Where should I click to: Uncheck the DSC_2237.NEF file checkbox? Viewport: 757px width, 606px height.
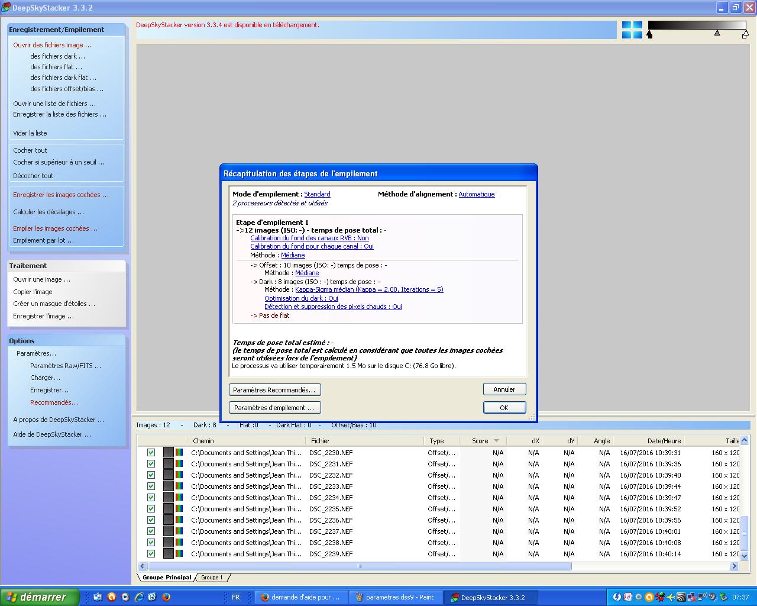[151, 531]
